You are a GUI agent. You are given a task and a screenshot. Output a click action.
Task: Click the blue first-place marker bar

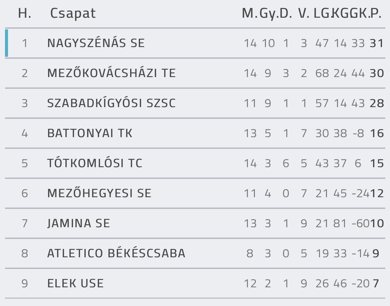(x=6, y=43)
